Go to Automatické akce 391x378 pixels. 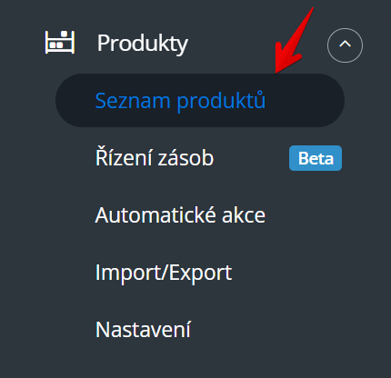coord(180,215)
